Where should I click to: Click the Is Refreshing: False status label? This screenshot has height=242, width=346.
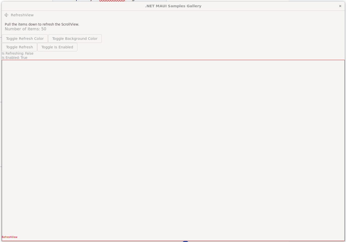[x=18, y=53]
